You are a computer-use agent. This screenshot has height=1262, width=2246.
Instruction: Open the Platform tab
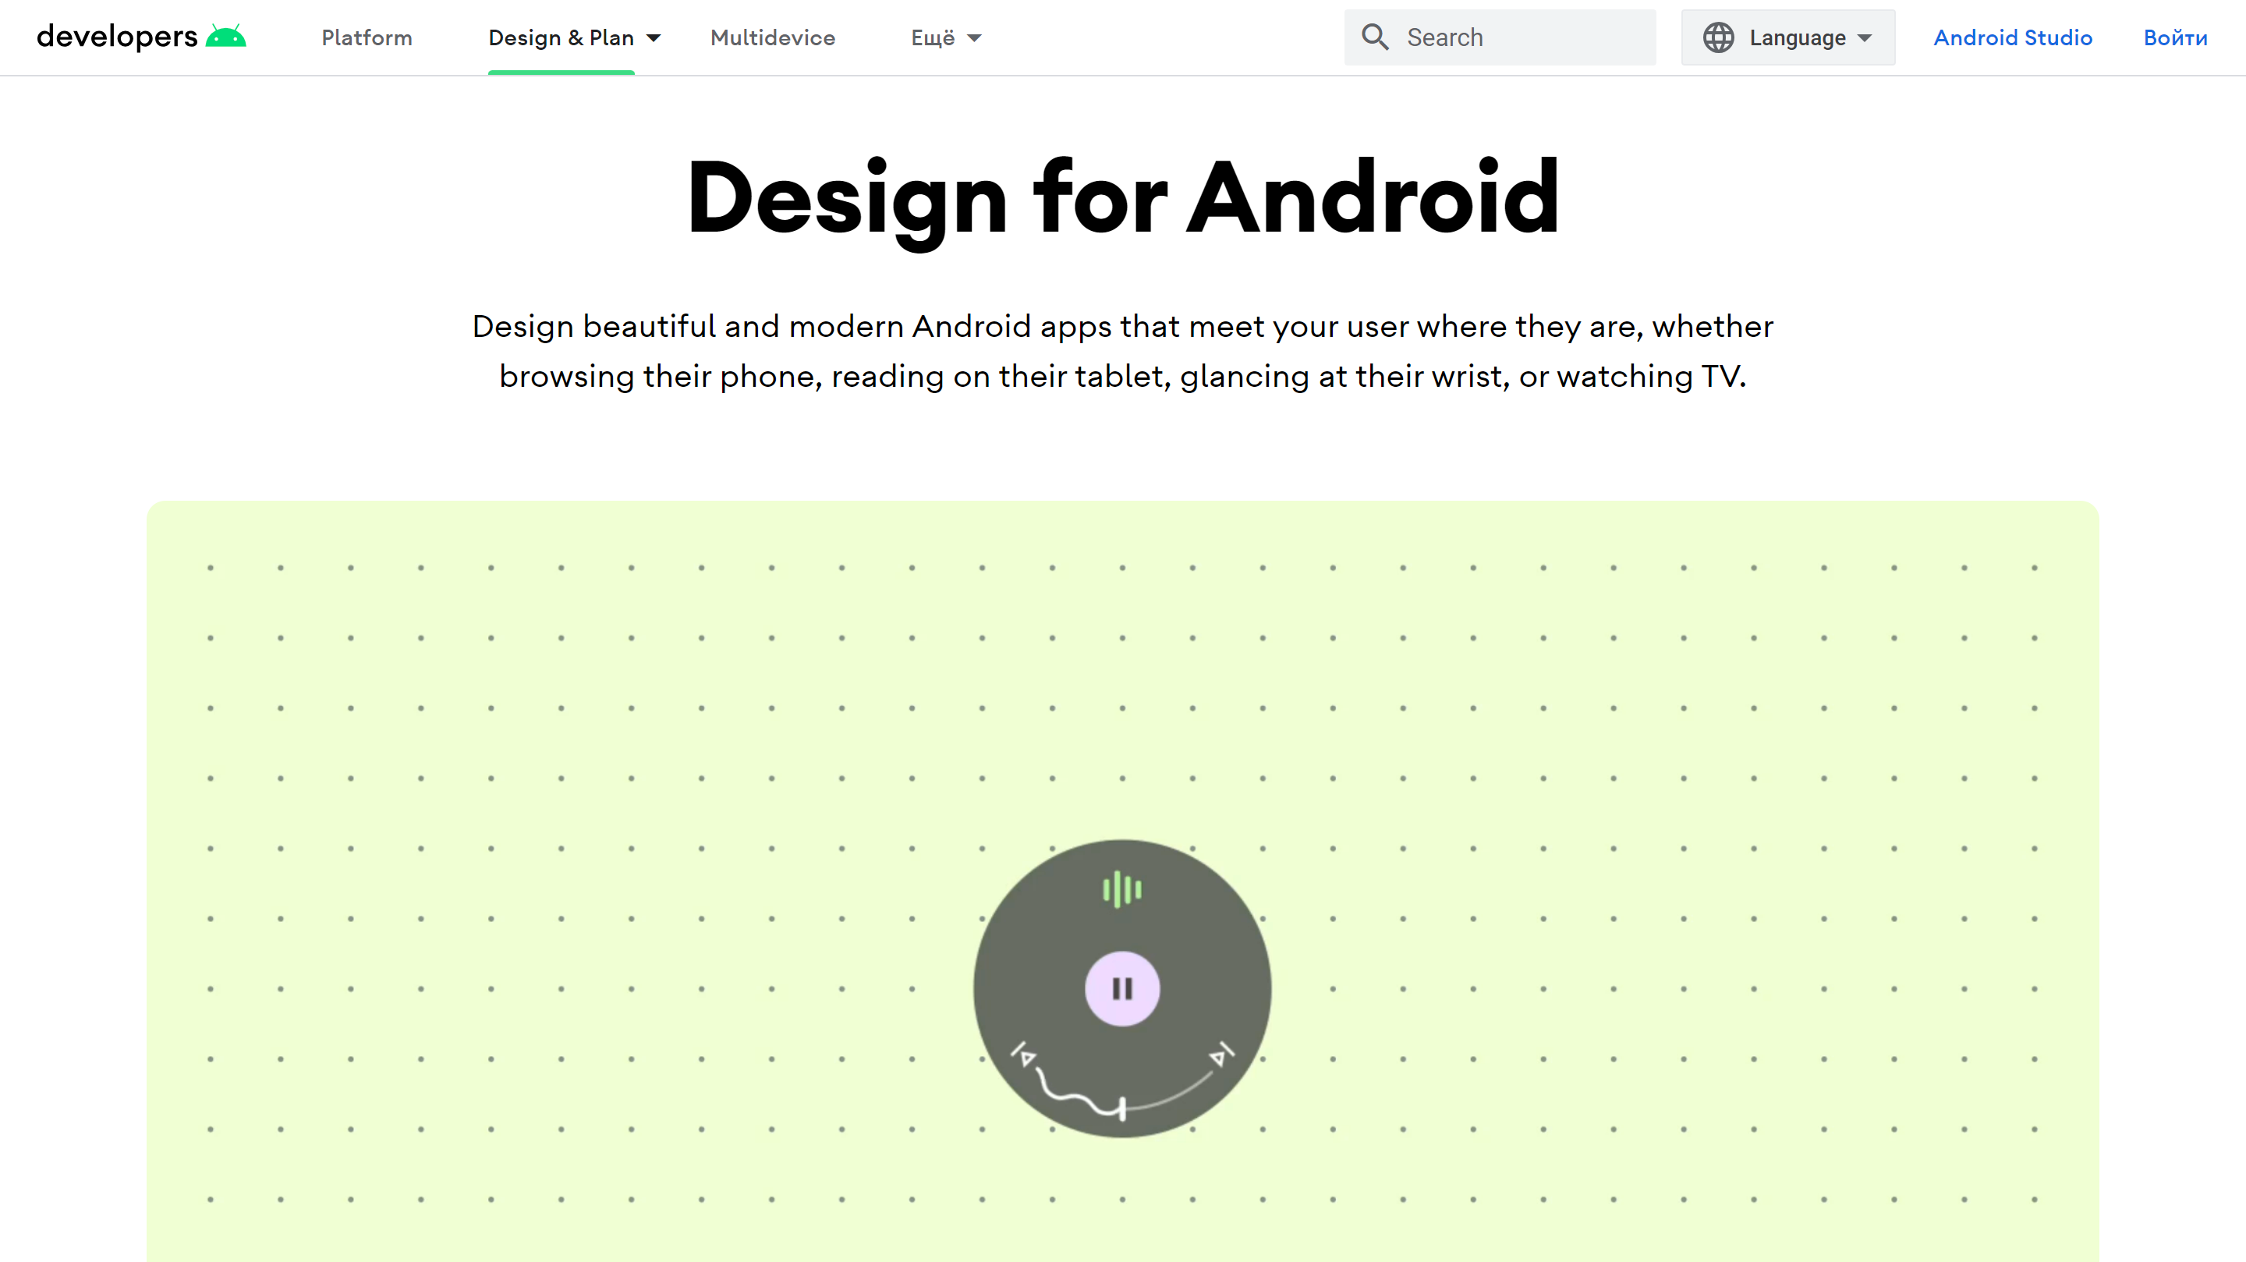(x=367, y=37)
